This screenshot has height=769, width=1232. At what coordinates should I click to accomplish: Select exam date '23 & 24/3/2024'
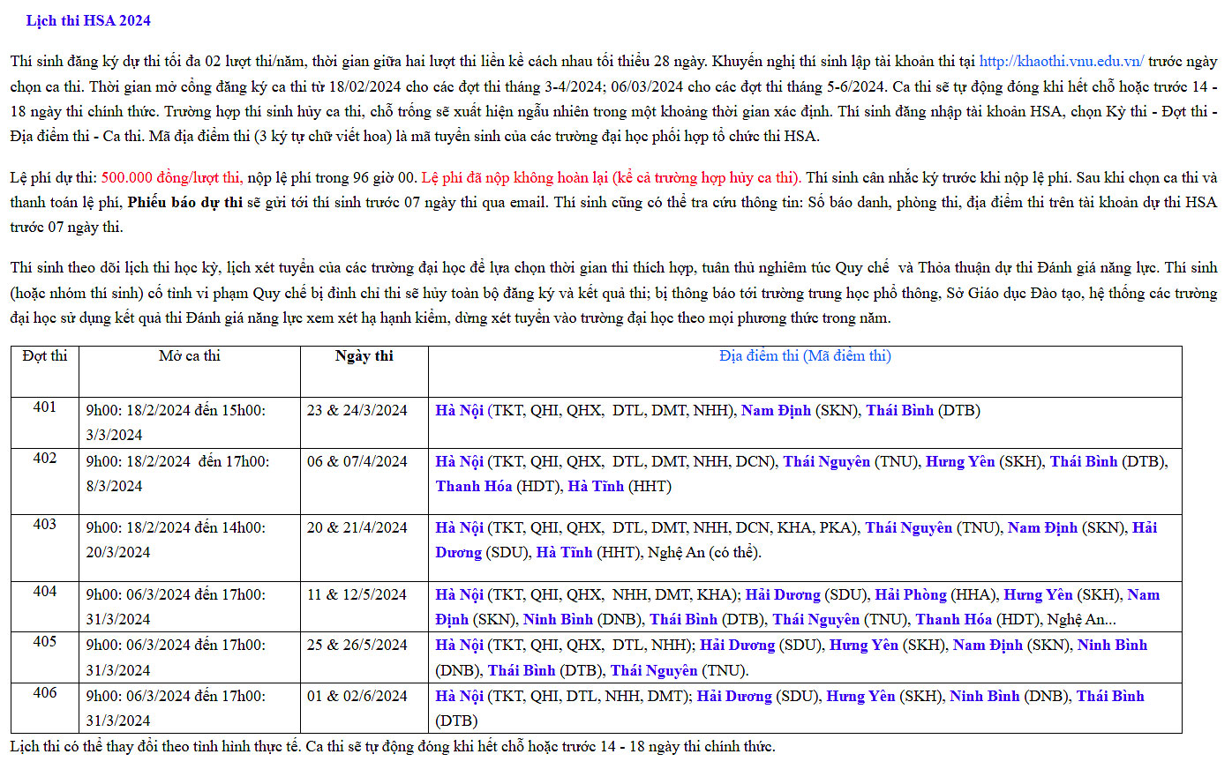(x=357, y=411)
